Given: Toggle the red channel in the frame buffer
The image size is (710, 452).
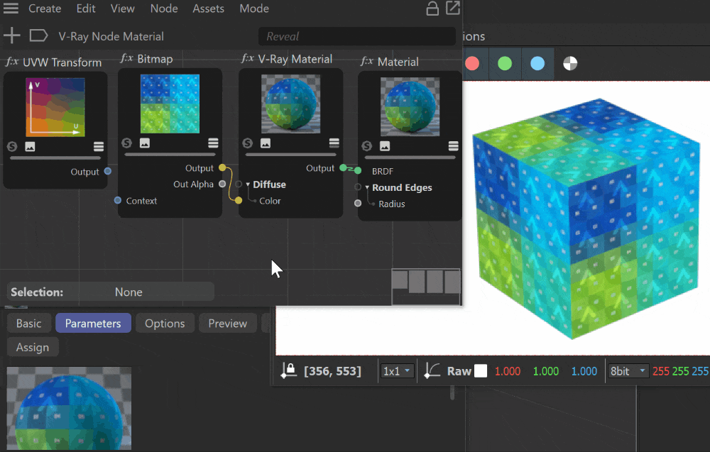Looking at the screenshot, I should click(472, 63).
